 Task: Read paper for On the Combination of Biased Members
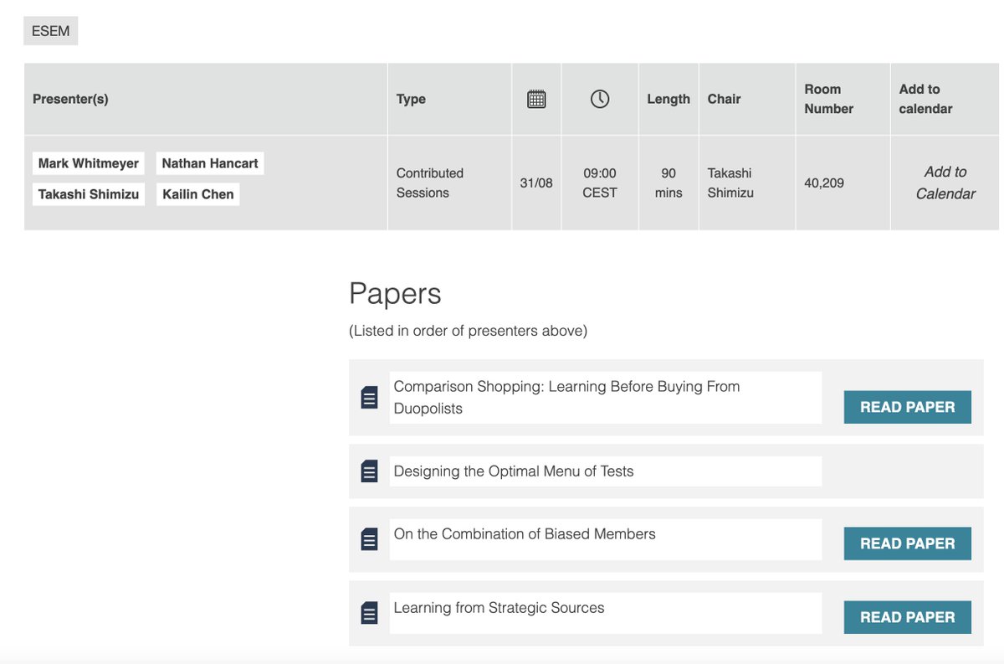(x=908, y=543)
